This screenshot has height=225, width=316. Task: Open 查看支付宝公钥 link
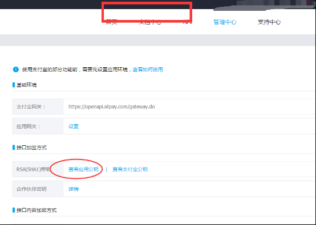click(130, 169)
